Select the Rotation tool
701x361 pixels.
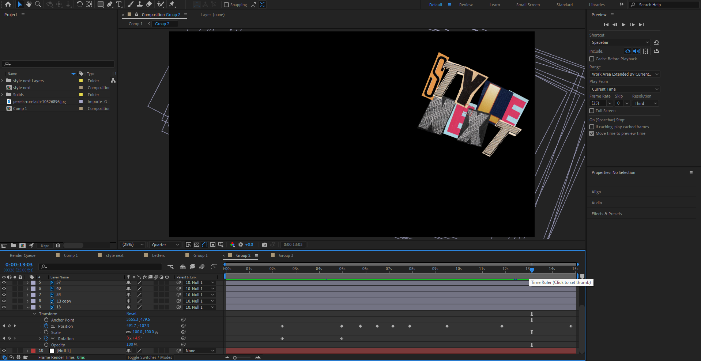point(79,4)
